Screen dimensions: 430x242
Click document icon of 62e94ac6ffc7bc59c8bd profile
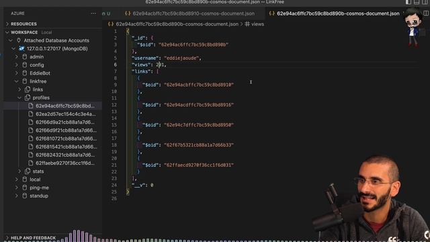[x=31, y=106]
